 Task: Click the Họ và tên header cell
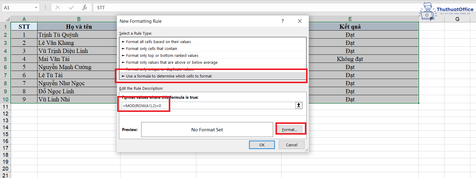click(77, 27)
